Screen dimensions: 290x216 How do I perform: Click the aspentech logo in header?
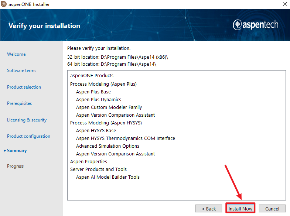256,25
